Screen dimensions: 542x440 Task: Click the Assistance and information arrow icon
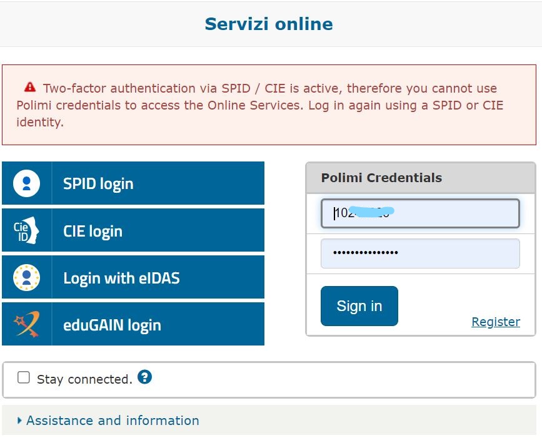click(19, 421)
